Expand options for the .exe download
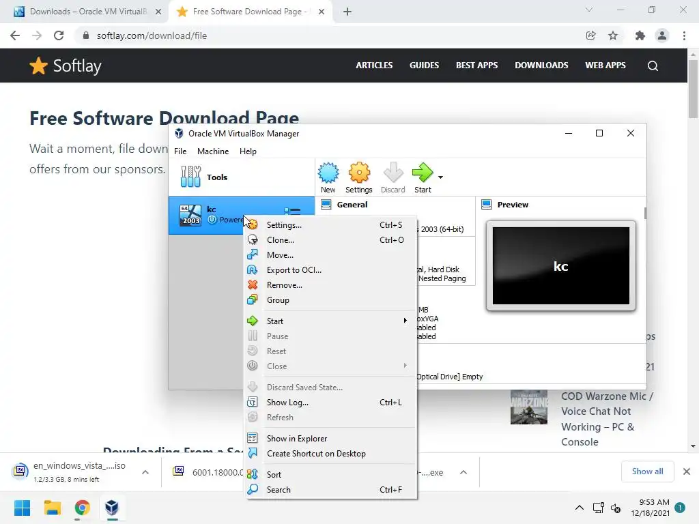Screen dimensions: 699x524 pyautogui.click(x=463, y=472)
